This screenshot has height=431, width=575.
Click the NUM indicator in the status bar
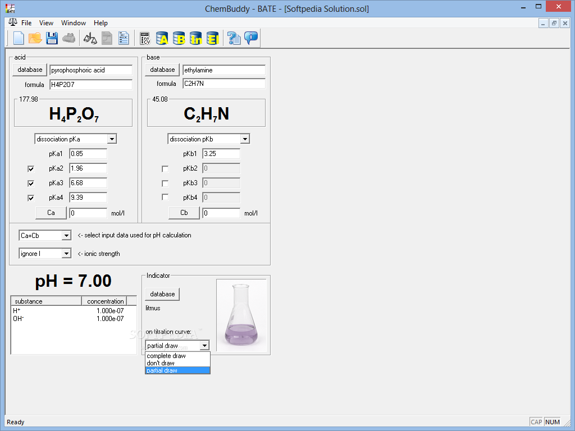point(553,422)
